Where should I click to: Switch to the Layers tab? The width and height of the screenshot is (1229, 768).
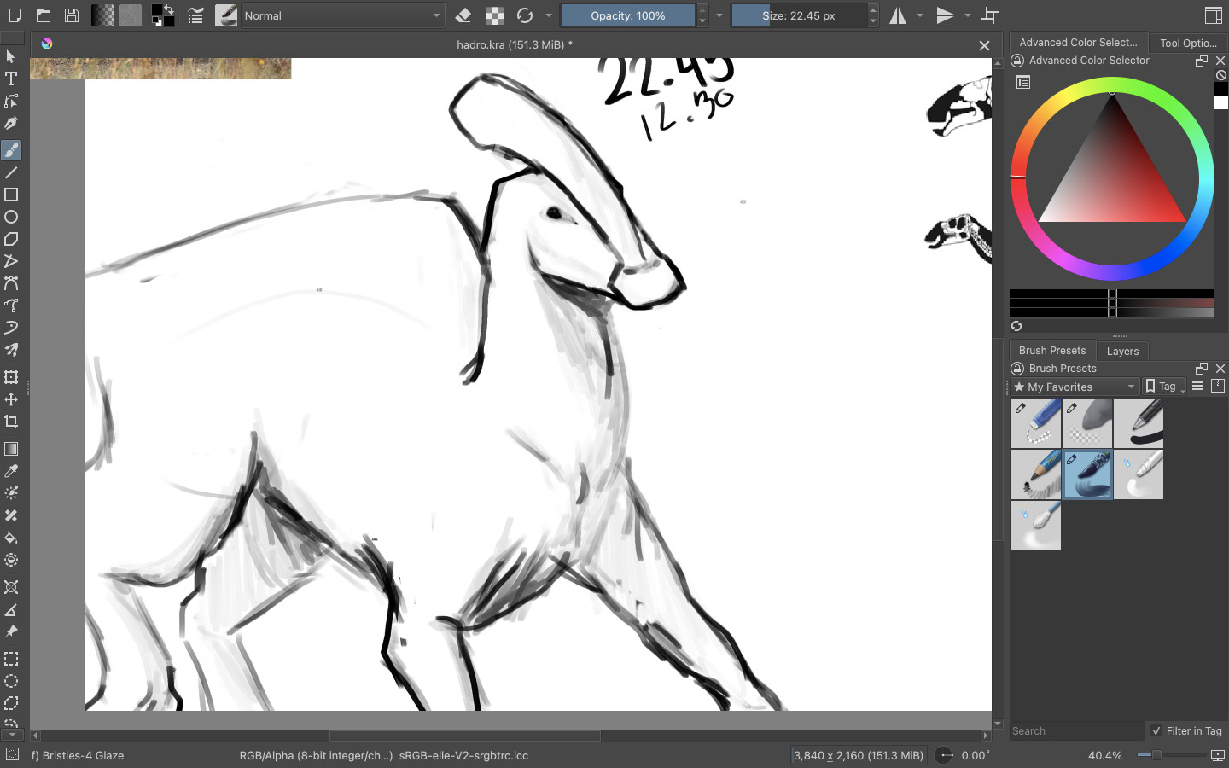click(1122, 351)
